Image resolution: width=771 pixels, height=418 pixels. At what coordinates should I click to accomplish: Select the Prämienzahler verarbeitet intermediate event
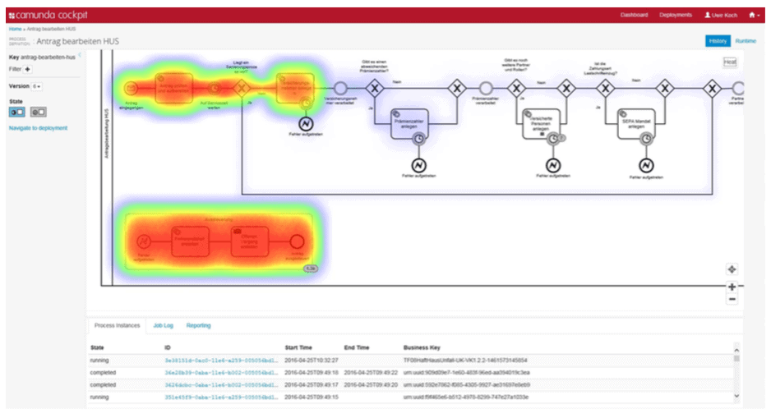point(486,89)
